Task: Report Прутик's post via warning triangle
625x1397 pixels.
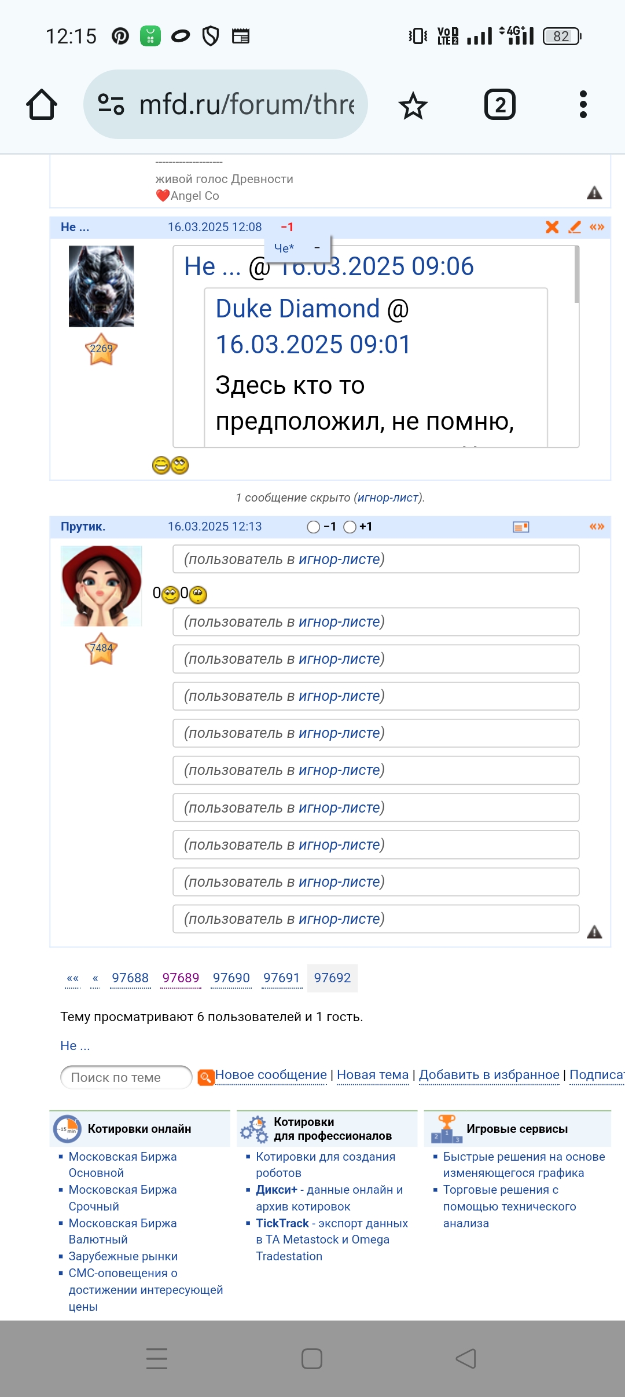Action: [594, 932]
